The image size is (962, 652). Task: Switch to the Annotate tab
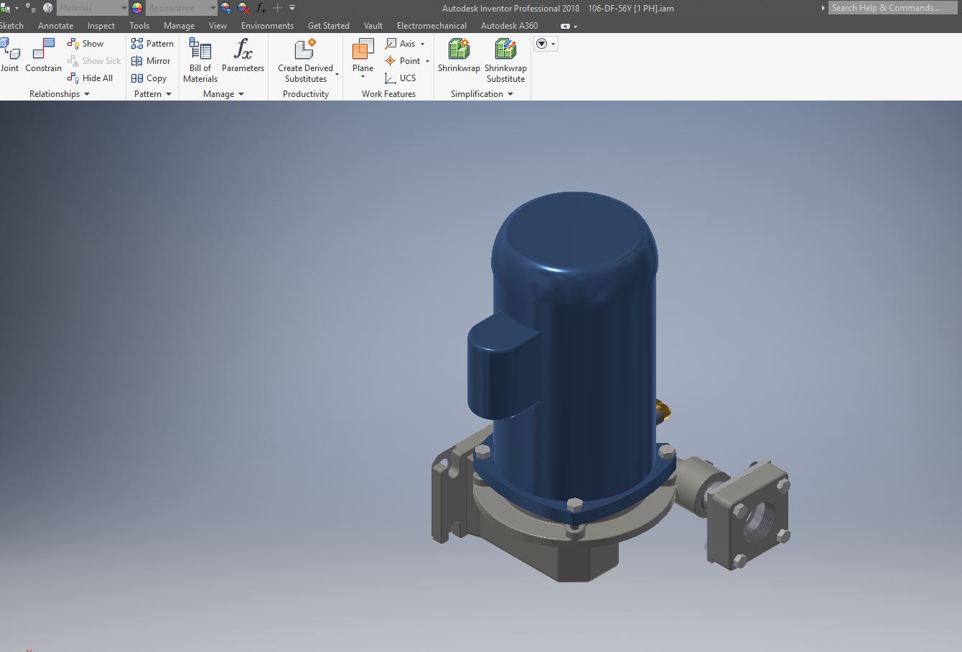pyautogui.click(x=55, y=25)
